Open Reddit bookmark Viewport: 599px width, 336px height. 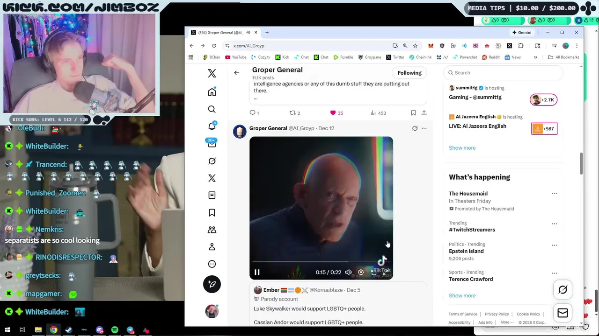(x=490, y=57)
